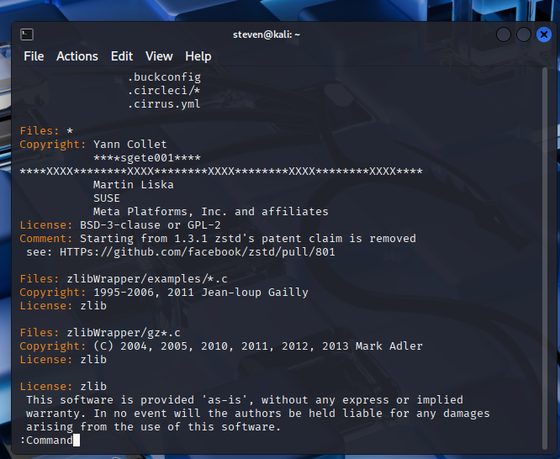Open the File menu
The height and width of the screenshot is (459, 560).
pyautogui.click(x=34, y=56)
